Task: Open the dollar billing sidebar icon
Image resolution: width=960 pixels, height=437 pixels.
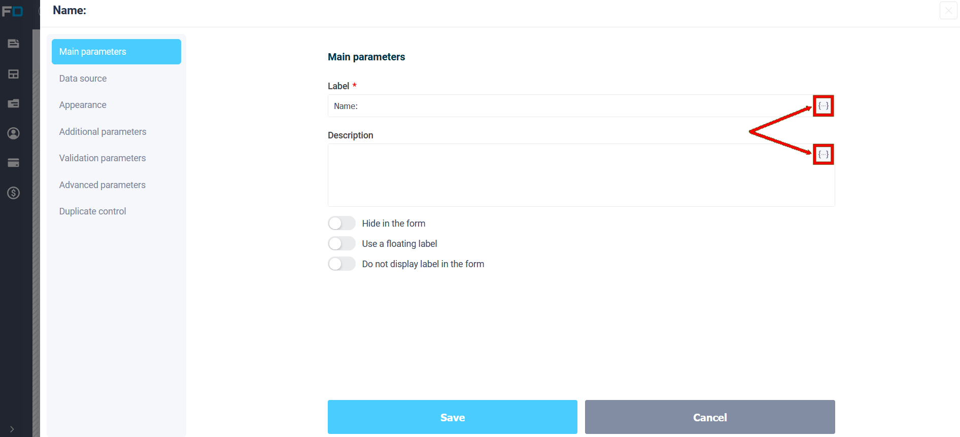Action: coord(14,193)
